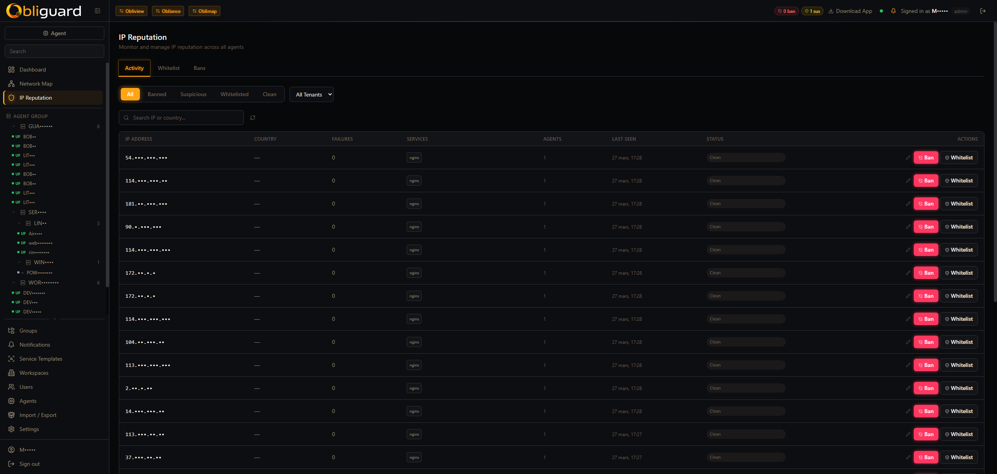Open the All Tenants dropdown

pos(311,94)
